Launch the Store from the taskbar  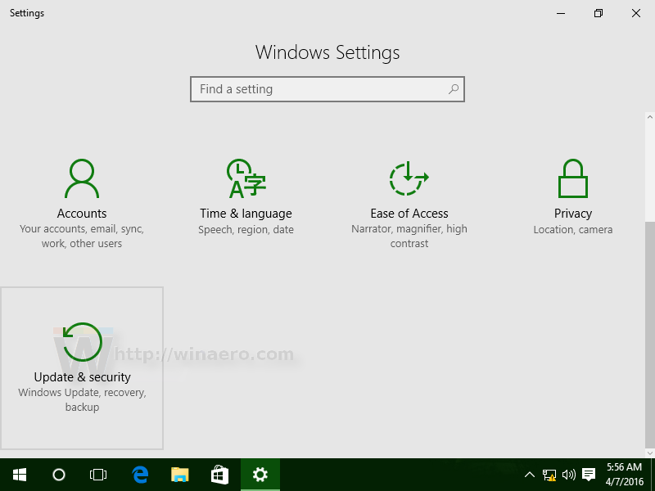(219, 475)
